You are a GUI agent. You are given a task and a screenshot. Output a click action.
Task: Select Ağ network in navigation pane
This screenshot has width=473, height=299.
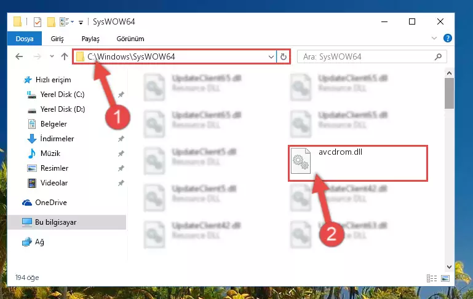pos(39,242)
